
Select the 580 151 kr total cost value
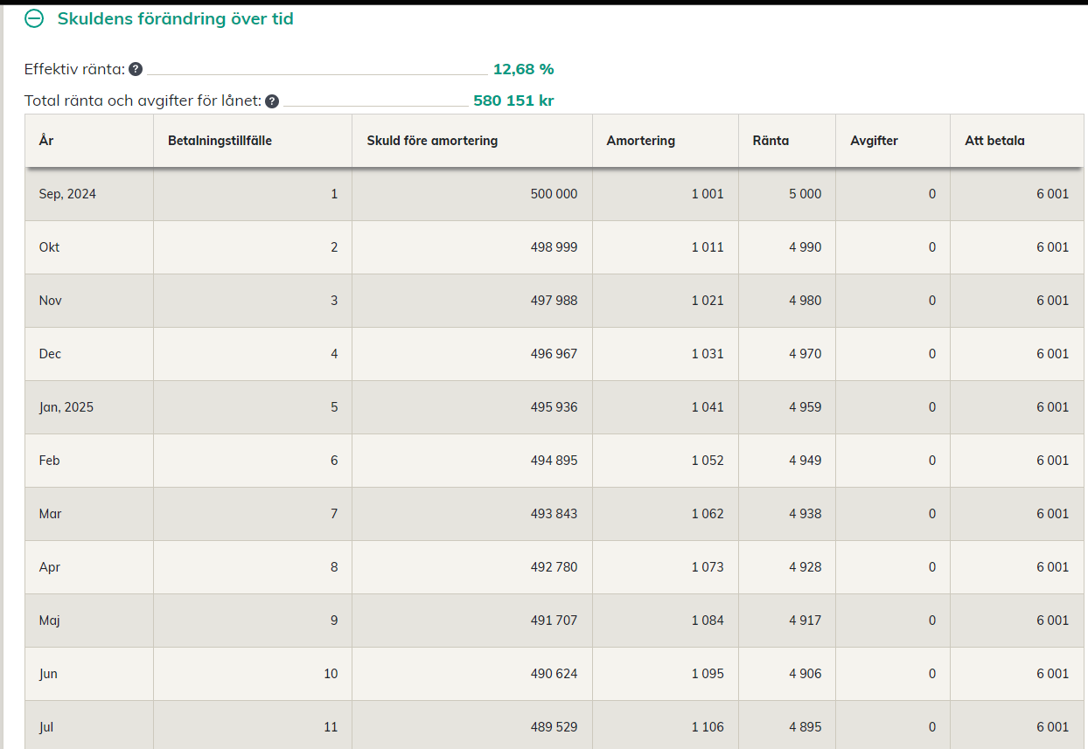point(513,101)
